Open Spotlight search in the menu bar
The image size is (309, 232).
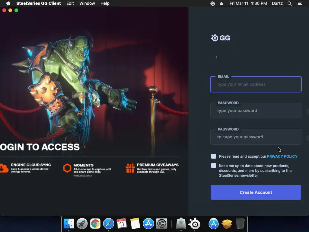click(x=289, y=3)
